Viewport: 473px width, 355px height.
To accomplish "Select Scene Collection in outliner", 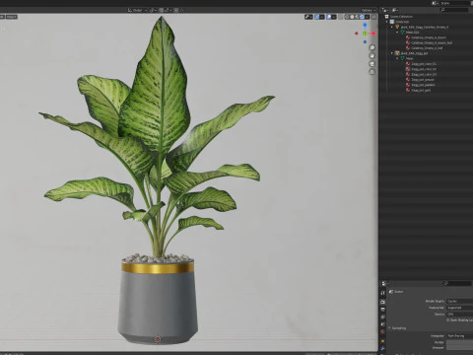I will tap(401, 17).
